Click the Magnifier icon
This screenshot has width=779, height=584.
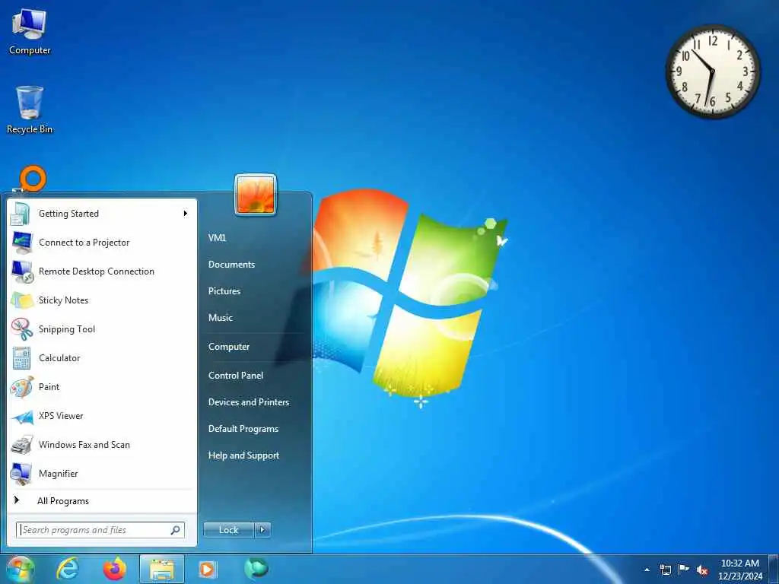click(21, 474)
